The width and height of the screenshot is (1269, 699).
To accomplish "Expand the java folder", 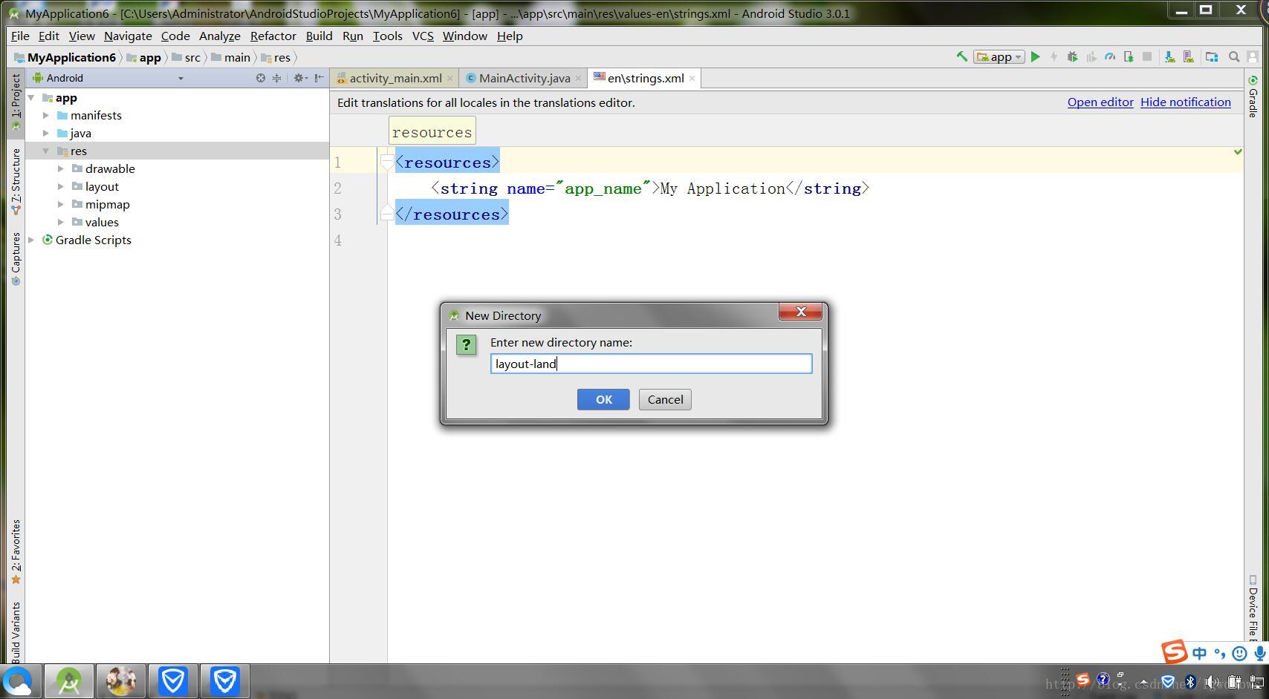I will [x=46, y=134].
